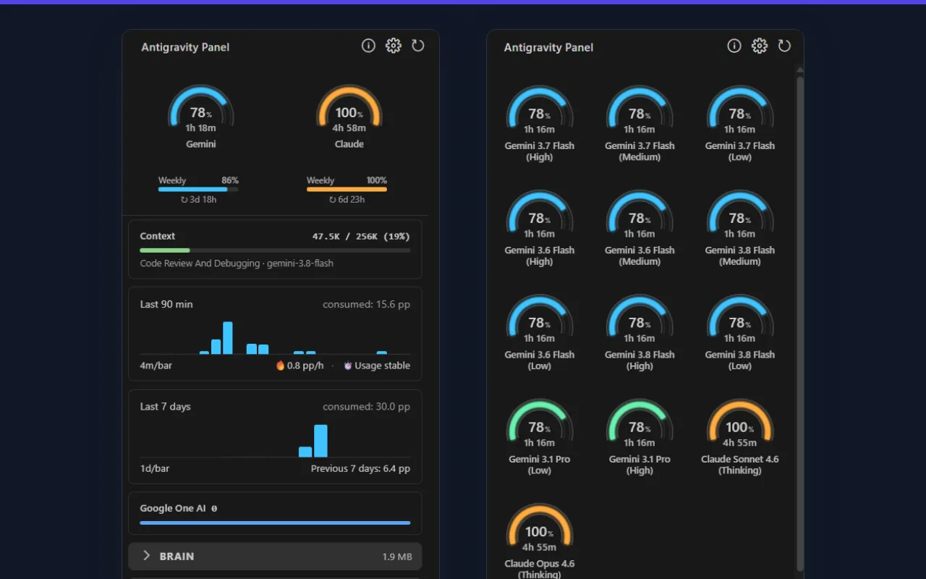Click the Google One AI bar
The height and width of the screenshot is (579, 926).
[x=275, y=523]
